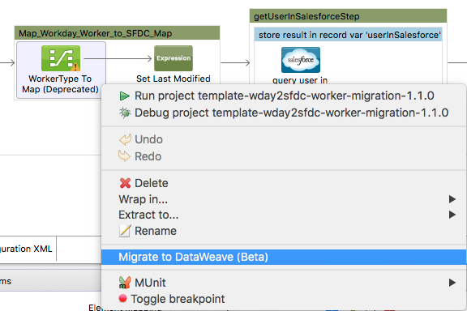Click the Undo arrow icon
Viewport: 467px width, 311px height.
125,139
